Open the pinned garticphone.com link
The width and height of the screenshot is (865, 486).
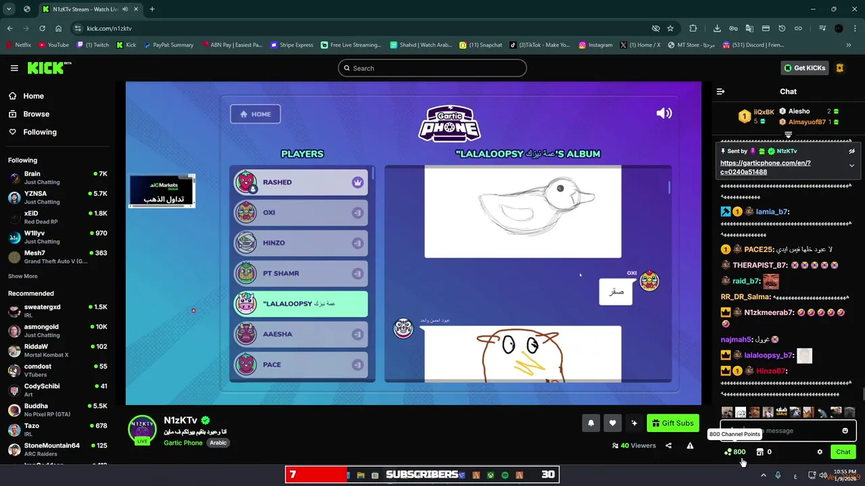tap(766, 167)
